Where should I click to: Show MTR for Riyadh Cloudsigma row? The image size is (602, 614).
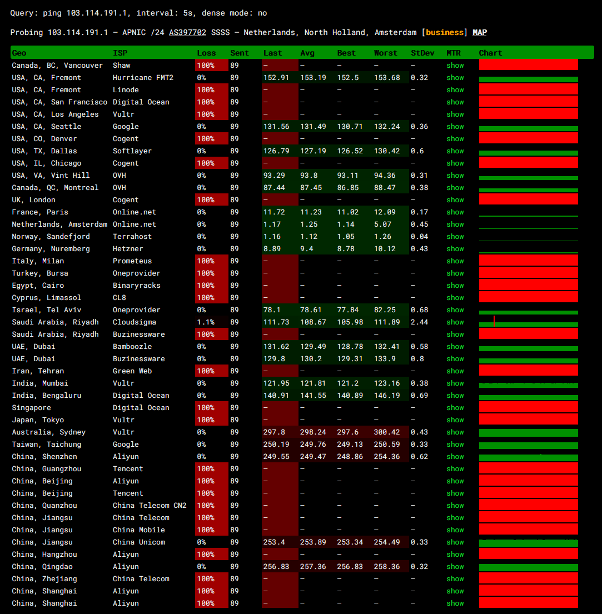(455, 322)
